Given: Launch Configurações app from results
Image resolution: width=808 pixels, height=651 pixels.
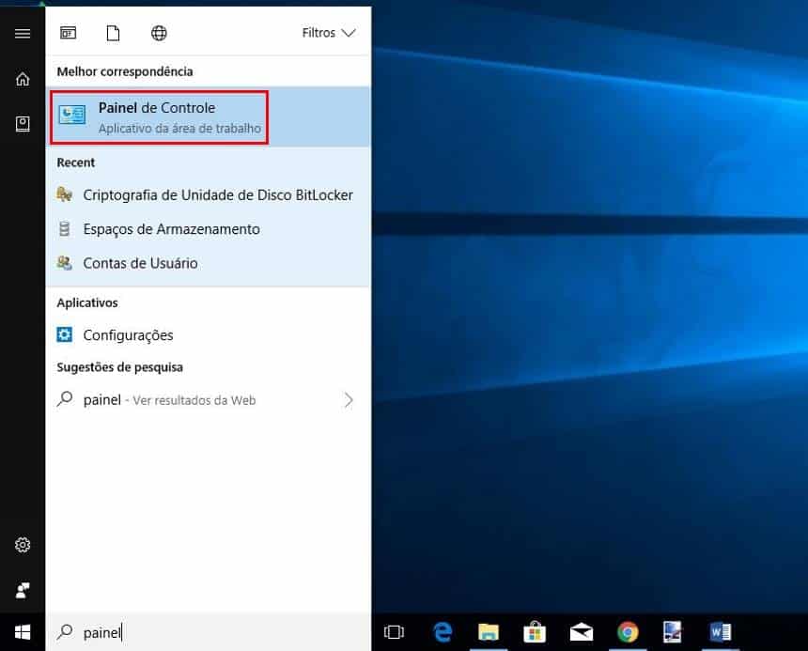Looking at the screenshot, I should [x=128, y=335].
